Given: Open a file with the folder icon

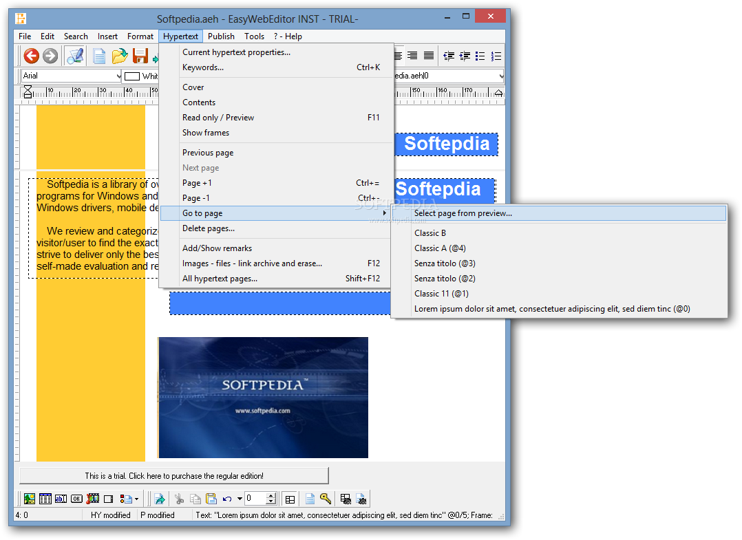Looking at the screenshot, I should point(120,56).
